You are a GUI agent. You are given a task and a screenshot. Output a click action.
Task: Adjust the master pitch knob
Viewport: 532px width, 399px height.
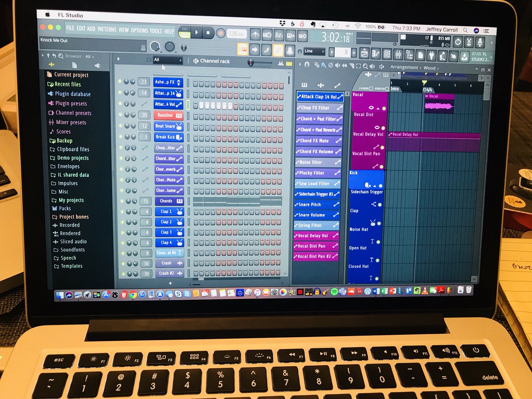coord(170,46)
